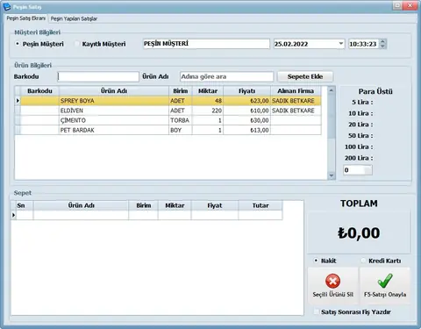The width and height of the screenshot is (421, 329).
Task: Click the Alınan Firma column header
Action: click(x=296, y=91)
